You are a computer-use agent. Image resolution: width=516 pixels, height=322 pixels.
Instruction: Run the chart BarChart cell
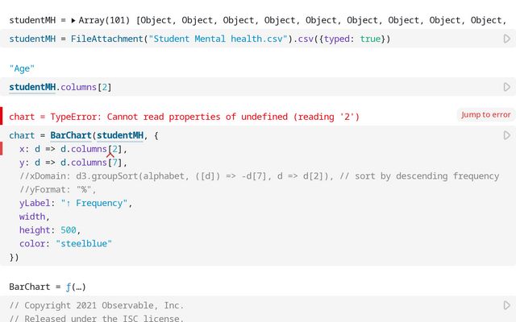[506, 135]
